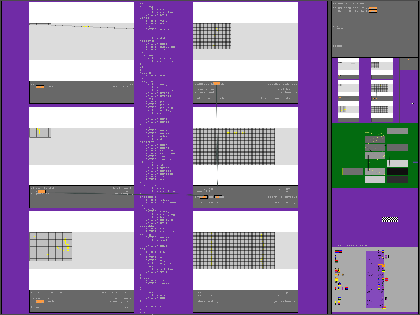Select the orange highlight in 'rotating'
420x315 pixels.
(x=41, y=191)
